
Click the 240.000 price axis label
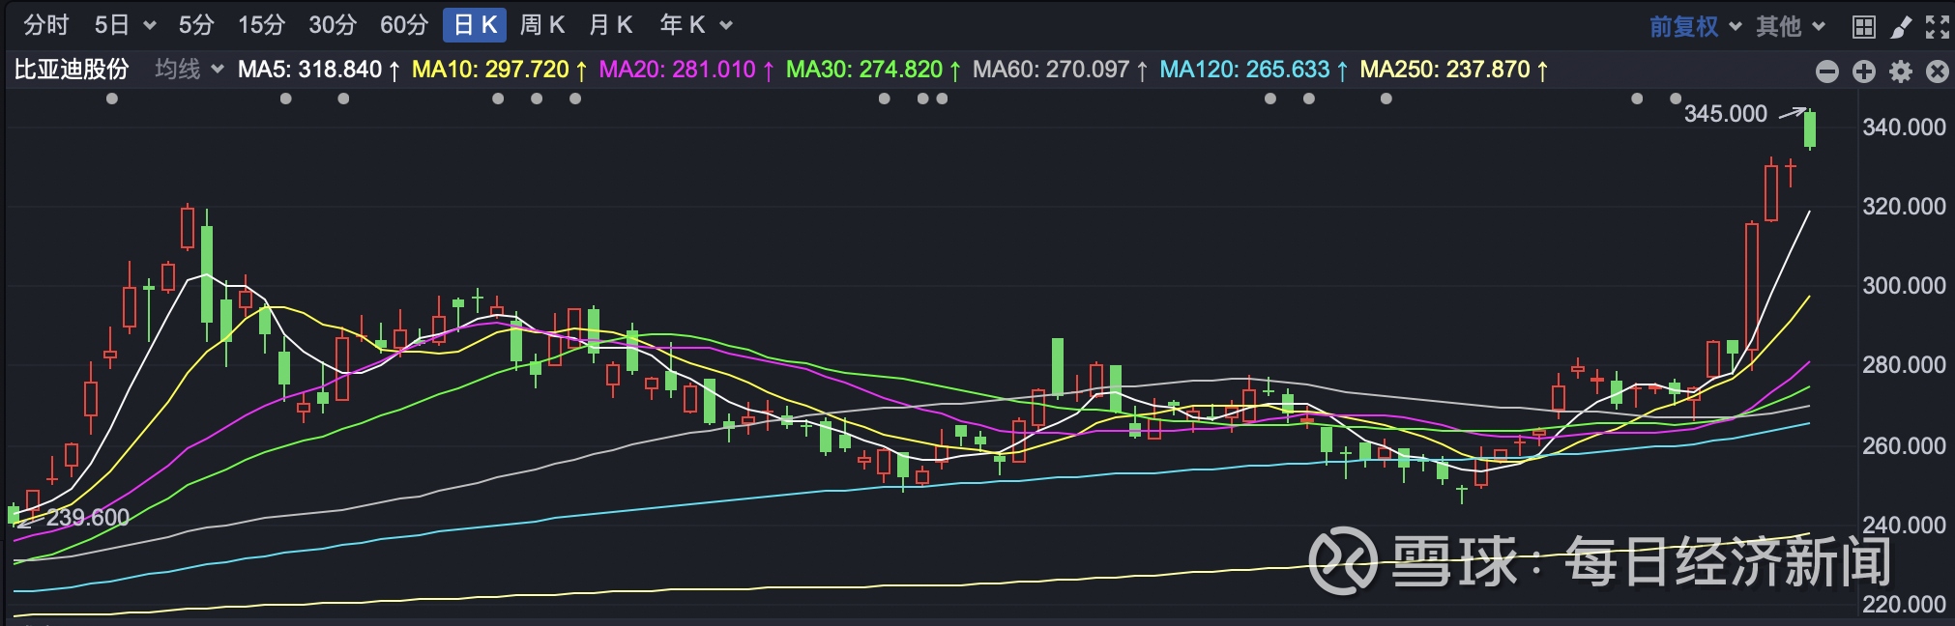(x=1904, y=525)
